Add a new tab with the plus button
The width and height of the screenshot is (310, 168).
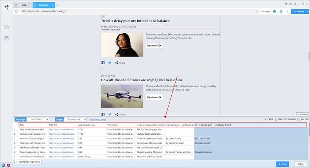coord(57,5)
